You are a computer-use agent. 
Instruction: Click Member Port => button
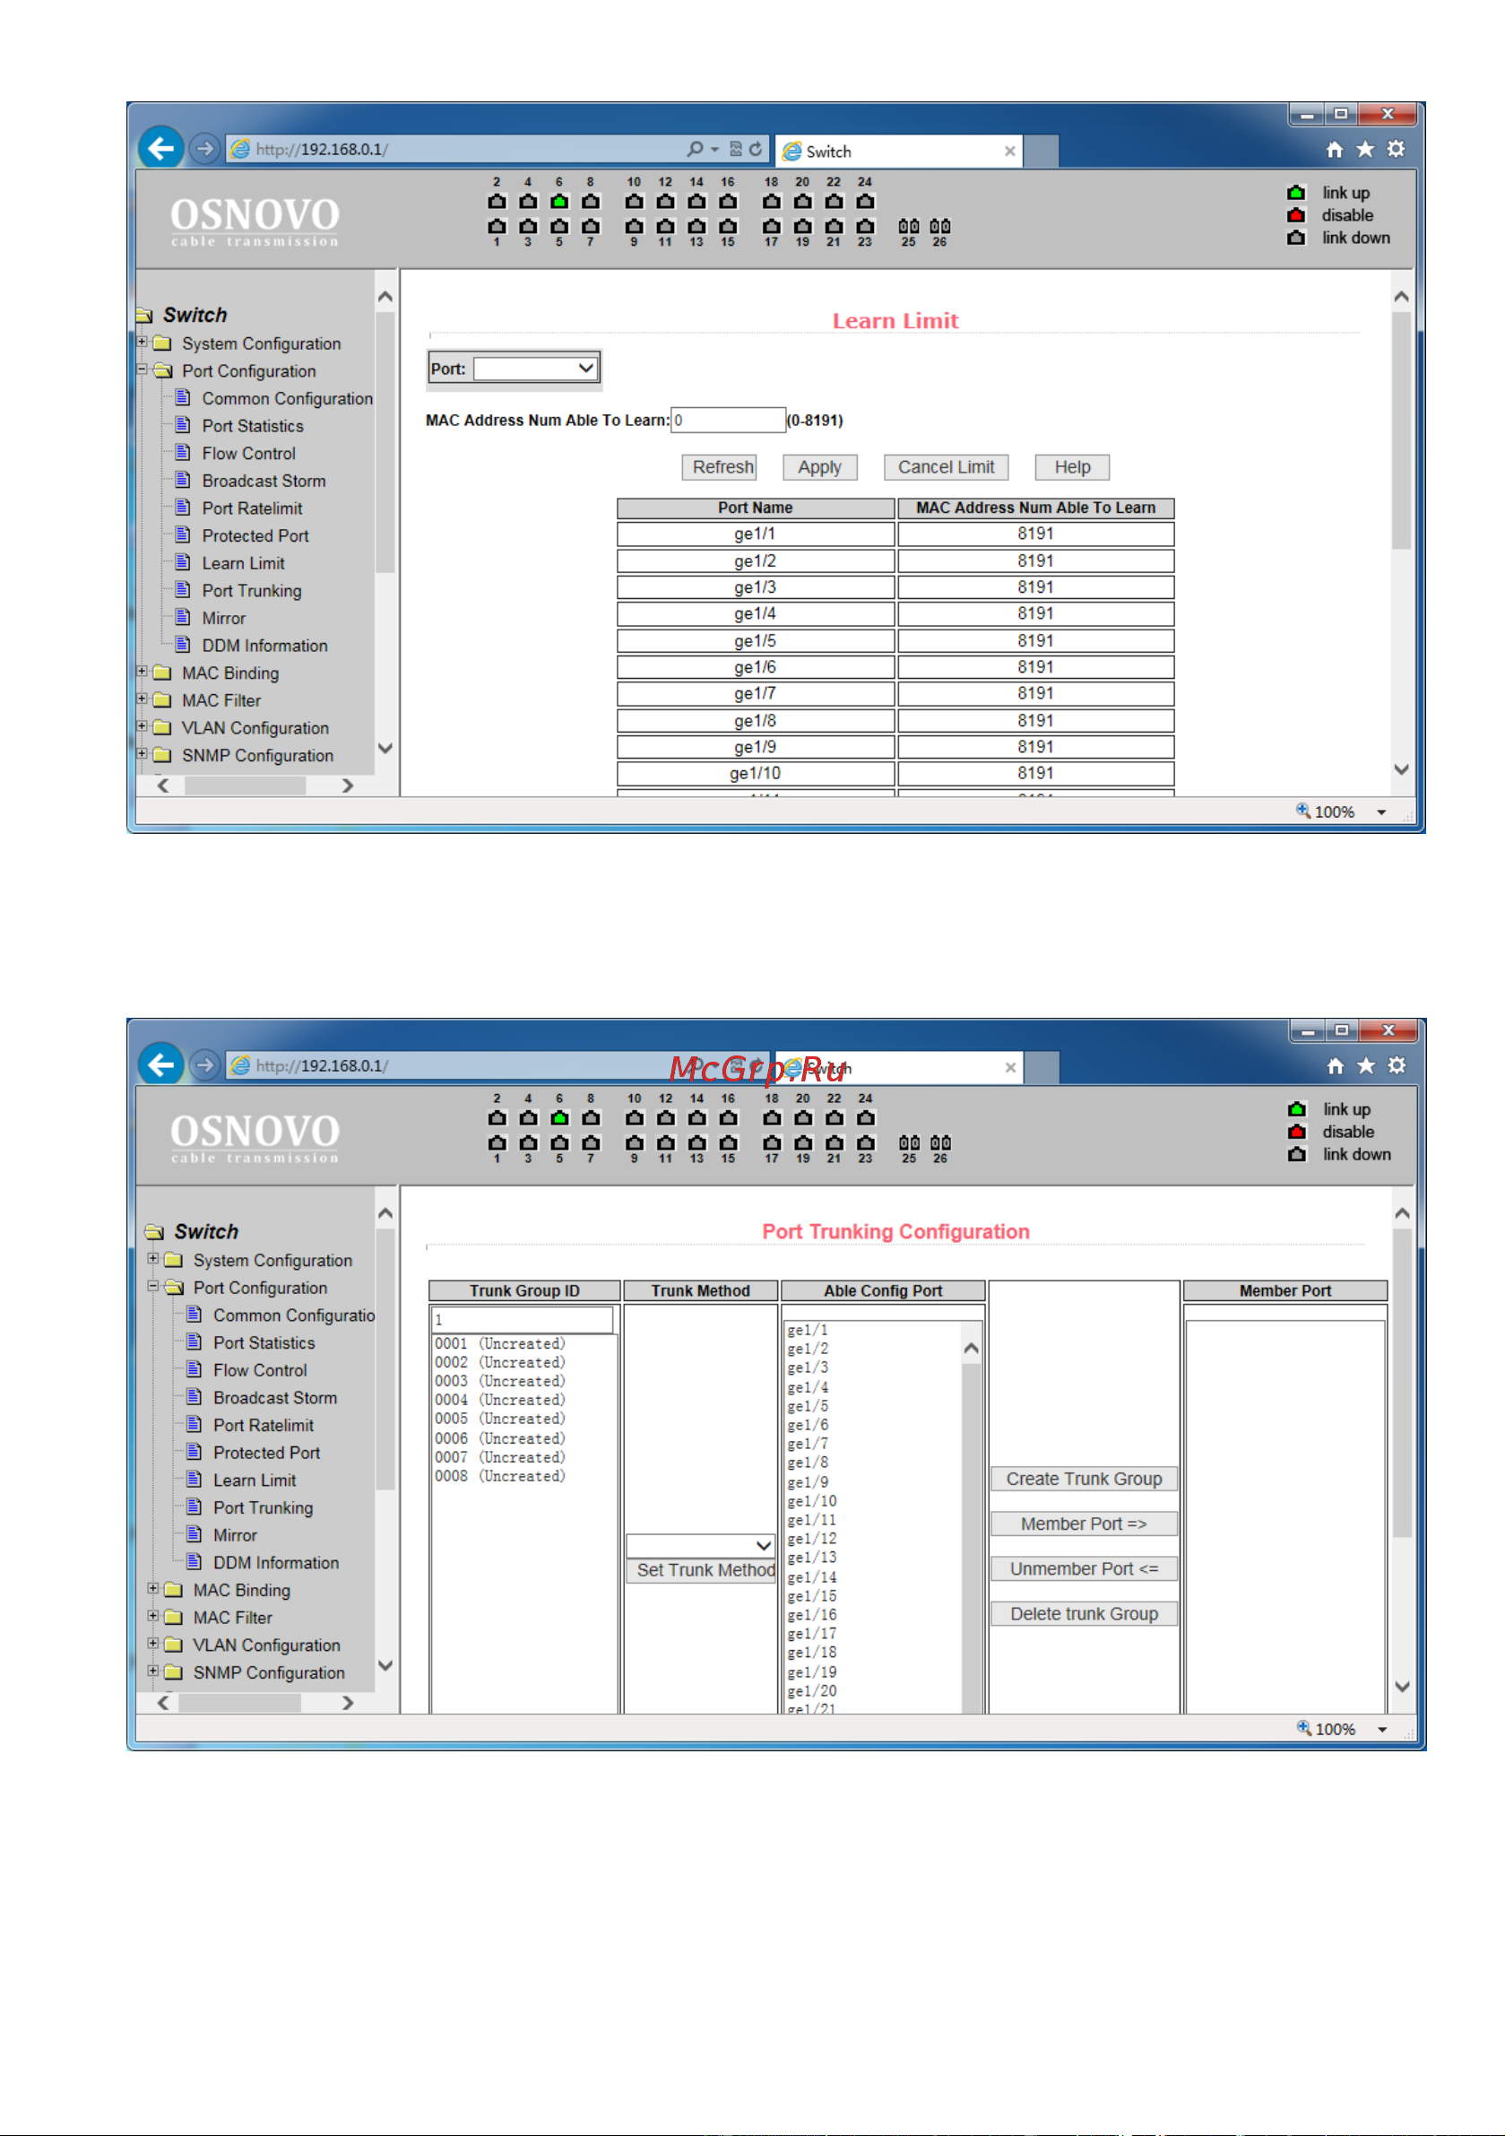click(1085, 1524)
